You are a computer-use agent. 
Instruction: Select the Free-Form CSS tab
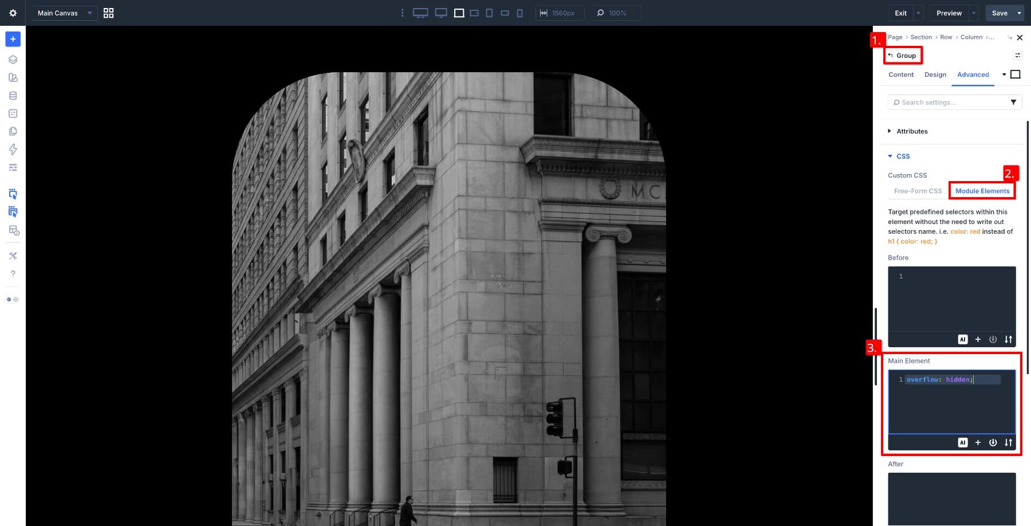coord(918,191)
